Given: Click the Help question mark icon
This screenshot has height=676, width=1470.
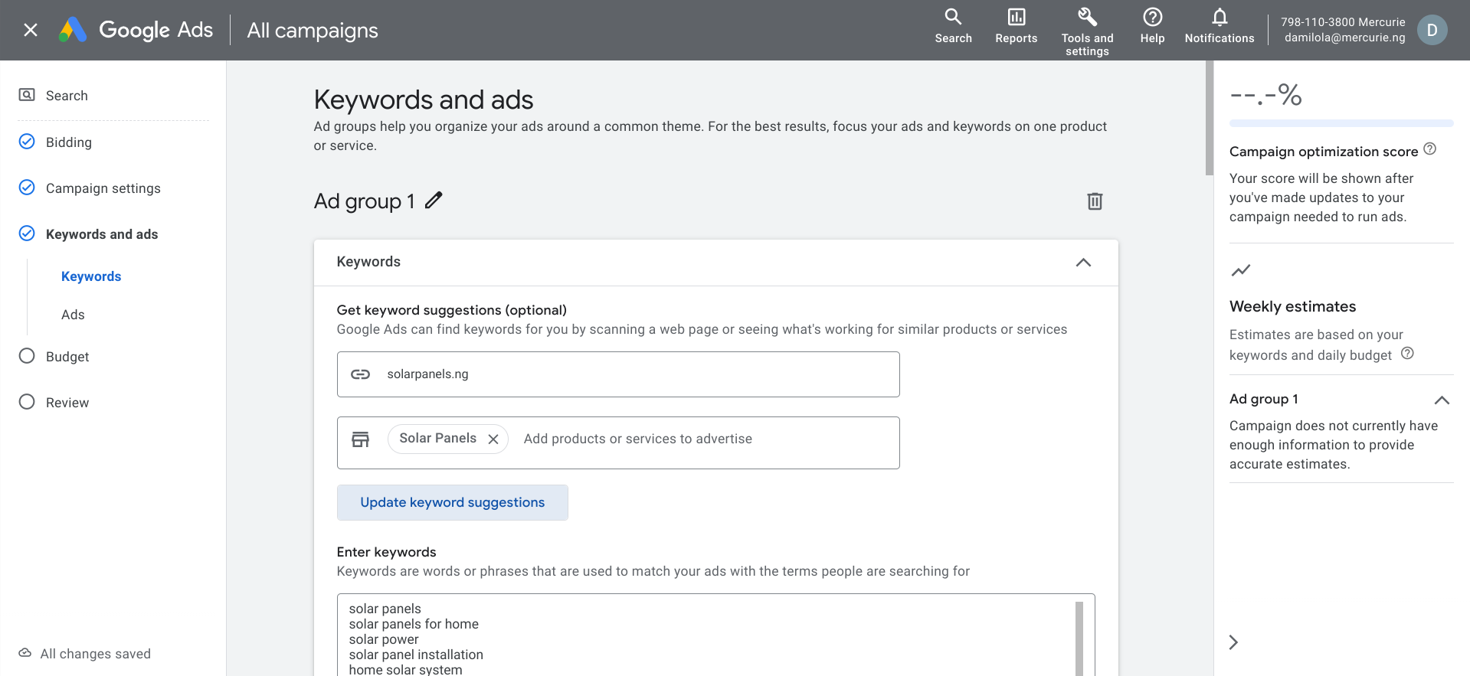Looking at the screenshot, I should point(1152,18).
